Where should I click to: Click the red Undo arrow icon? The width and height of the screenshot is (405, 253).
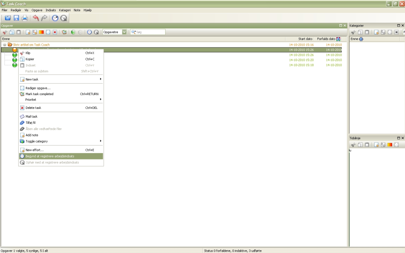[x=36, y=18]
